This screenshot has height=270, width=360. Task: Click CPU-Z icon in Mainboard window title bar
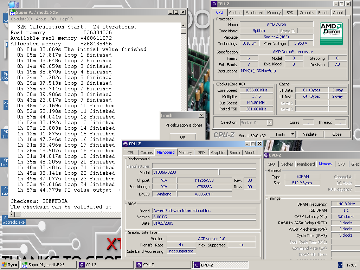(126, 144)
